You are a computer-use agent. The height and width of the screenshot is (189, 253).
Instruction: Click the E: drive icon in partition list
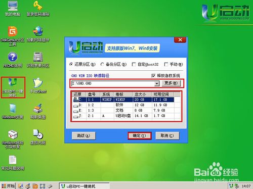click(x=76, y=111)
